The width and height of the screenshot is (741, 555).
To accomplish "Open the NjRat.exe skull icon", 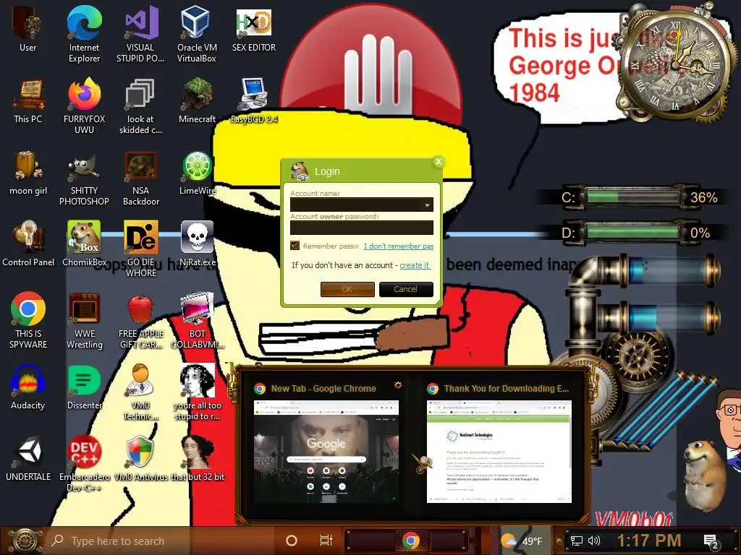I will click(197, 244).
